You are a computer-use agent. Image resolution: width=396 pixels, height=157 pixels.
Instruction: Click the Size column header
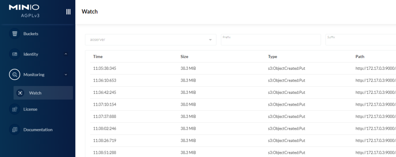tap(185, 57)
